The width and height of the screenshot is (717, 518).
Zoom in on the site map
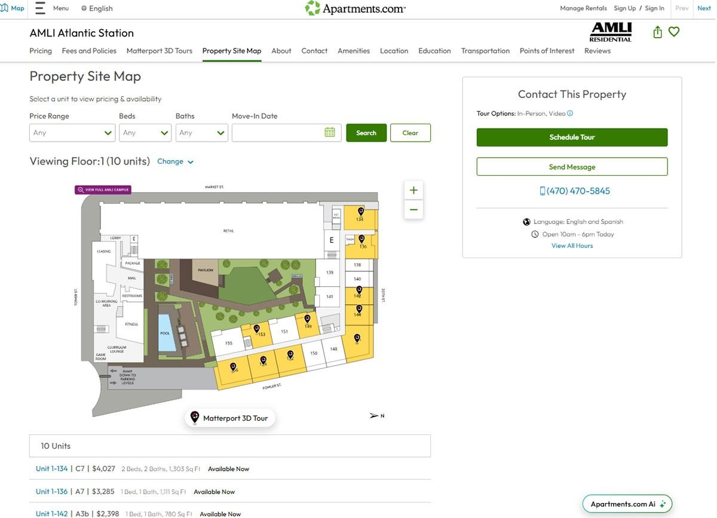click(413, 191)
